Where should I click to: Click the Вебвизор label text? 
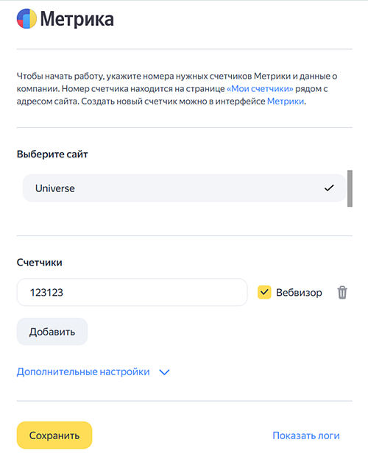click(299, 293)
